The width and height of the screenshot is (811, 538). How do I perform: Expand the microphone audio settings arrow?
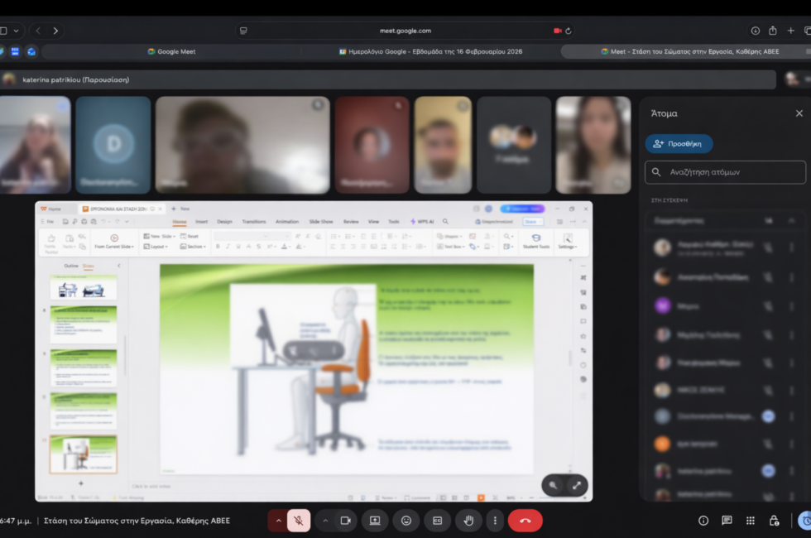pyautogui.click(x=278, y=521)
